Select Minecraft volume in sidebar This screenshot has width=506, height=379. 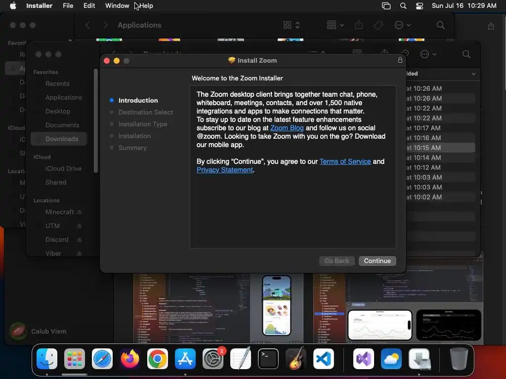59,212
